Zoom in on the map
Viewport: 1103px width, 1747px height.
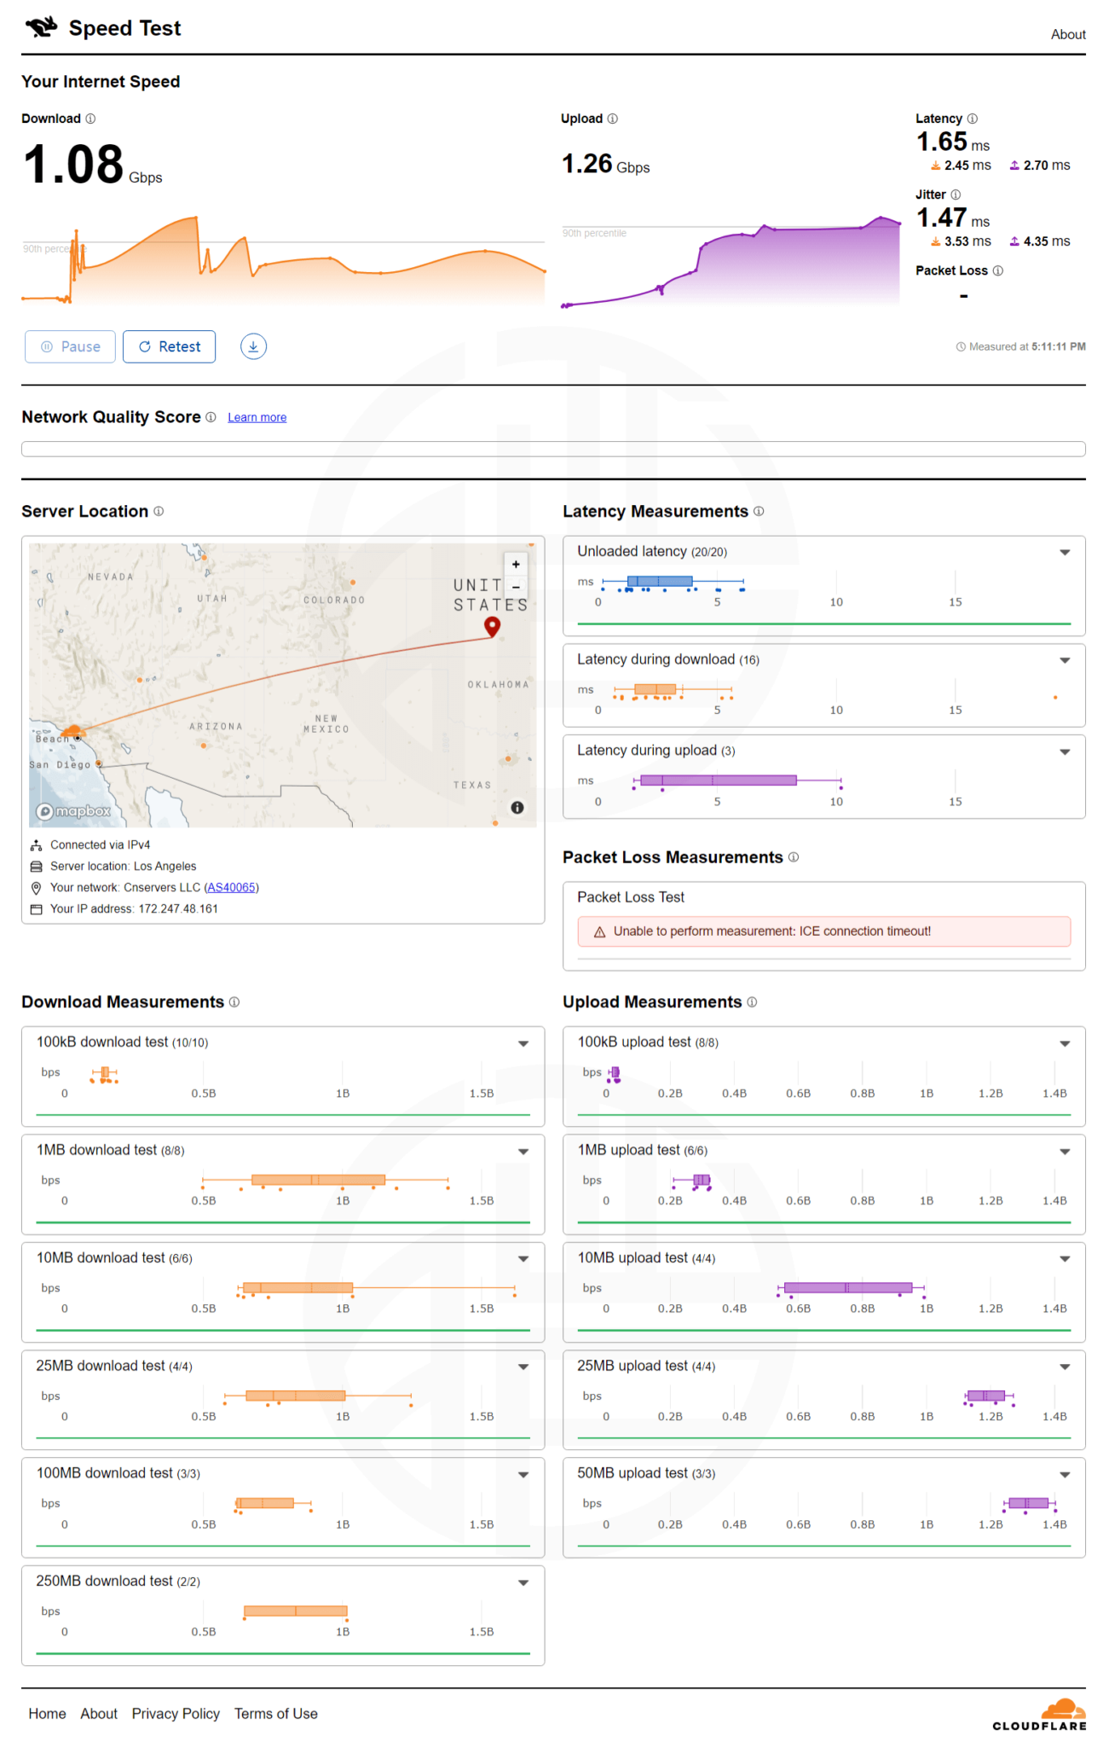(x=516, y=564)
